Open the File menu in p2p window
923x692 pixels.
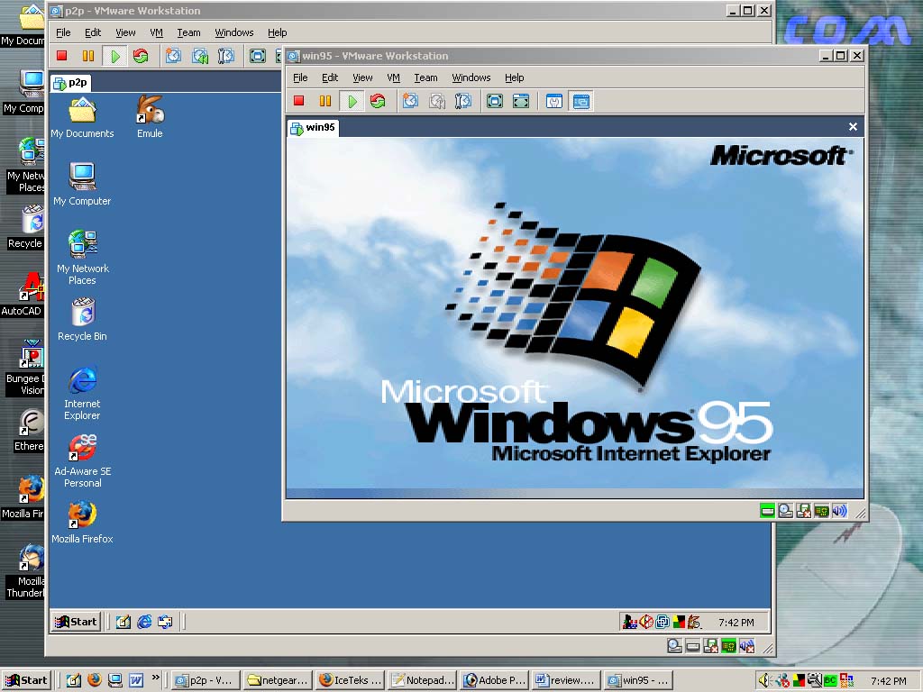click(x=63, y=32)
